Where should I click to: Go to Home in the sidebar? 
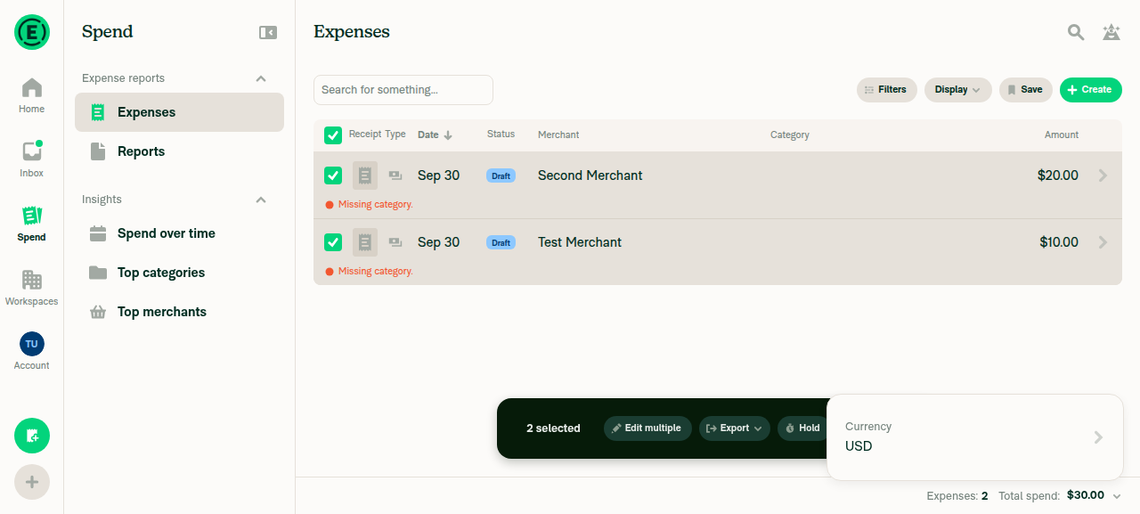pyautogui.click(x=32, y=96)
